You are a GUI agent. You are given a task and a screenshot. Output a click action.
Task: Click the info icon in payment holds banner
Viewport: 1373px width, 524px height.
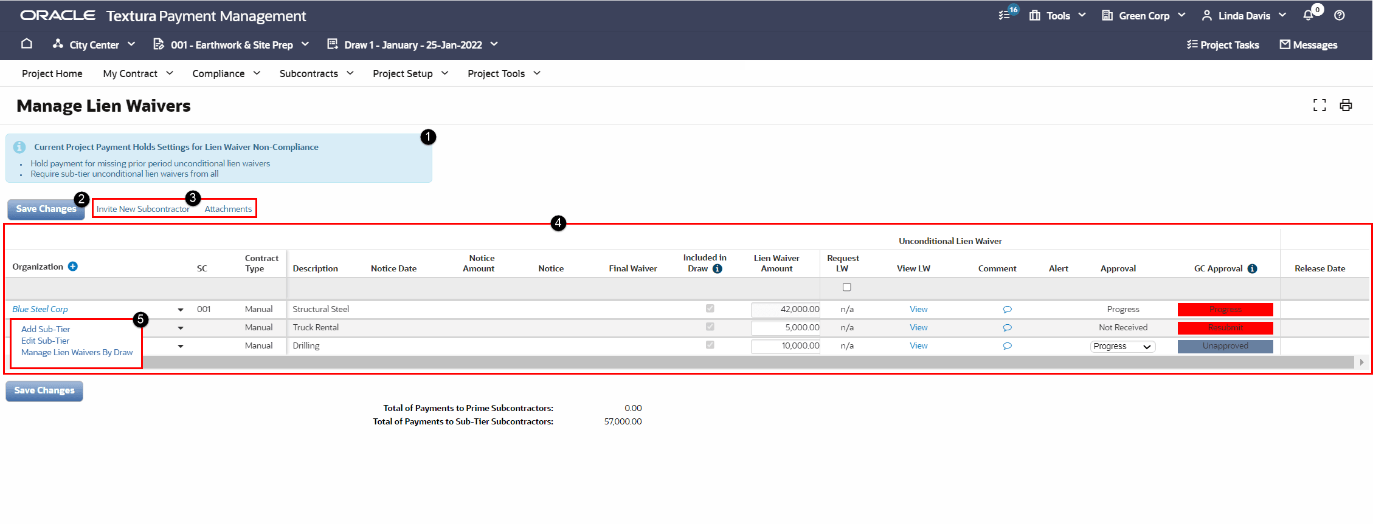tap(19, 147)
